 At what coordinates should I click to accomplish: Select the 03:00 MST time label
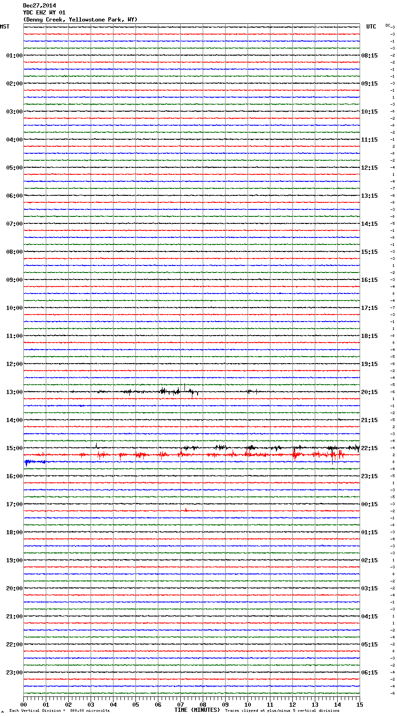(14, 112)
